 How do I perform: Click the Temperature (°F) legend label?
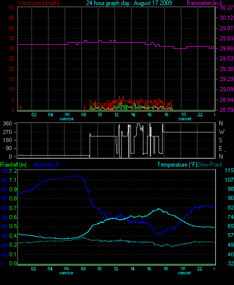point(177,165)
